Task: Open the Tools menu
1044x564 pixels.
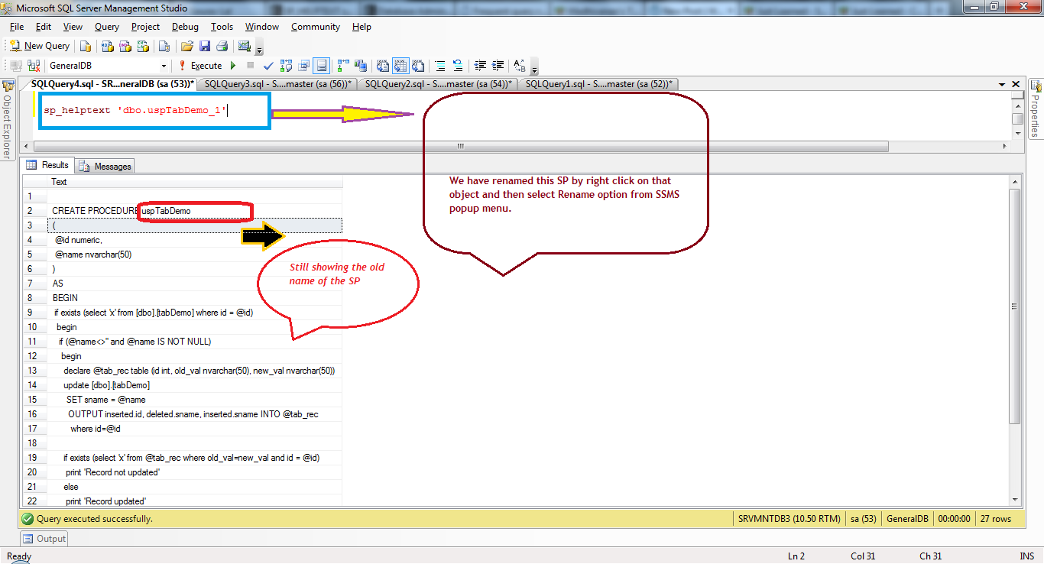Action: (222, 27)
